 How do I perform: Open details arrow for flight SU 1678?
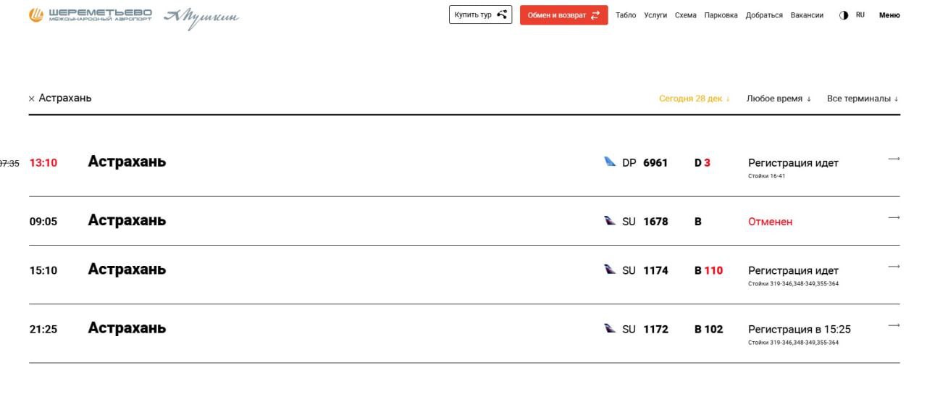(894, 218)
